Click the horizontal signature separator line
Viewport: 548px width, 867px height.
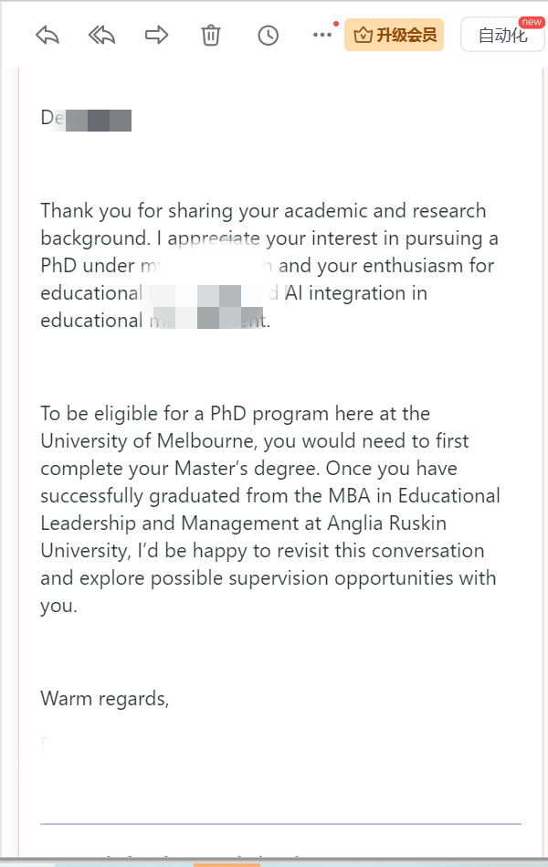coord(280,824)
